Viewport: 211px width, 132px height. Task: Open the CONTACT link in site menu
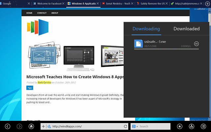[42, 13]
